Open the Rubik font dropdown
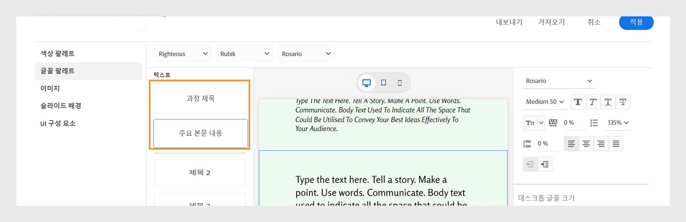686x222 pixels. coord(244,54)
